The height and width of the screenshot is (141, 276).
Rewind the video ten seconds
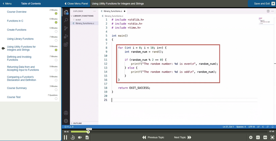click(73, 137)
